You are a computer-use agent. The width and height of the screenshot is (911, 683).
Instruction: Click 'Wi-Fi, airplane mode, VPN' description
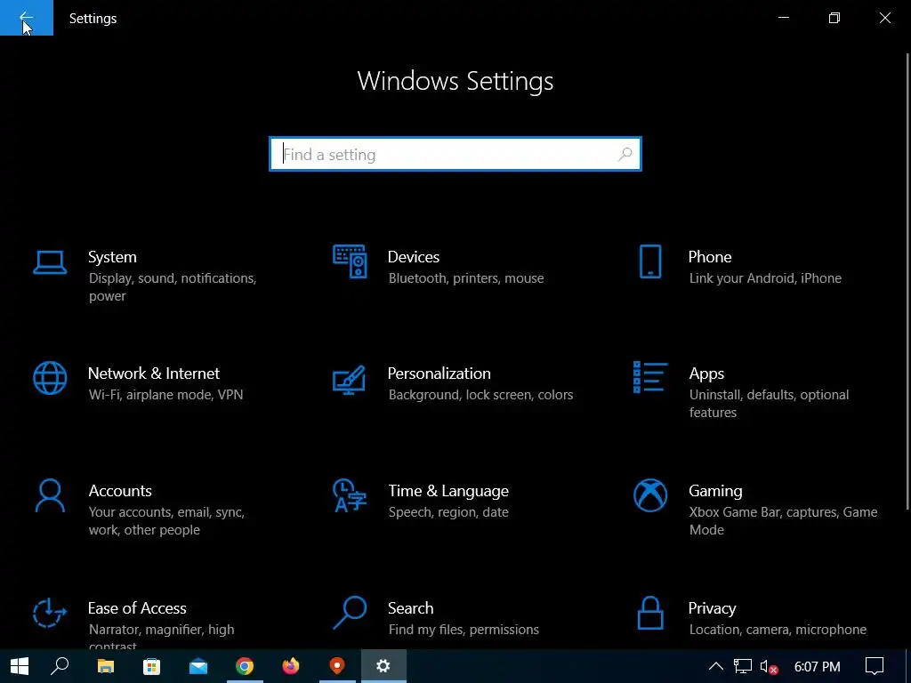point(165,394)
